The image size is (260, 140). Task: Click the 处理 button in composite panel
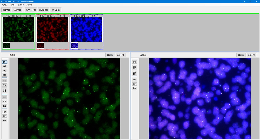134,80
